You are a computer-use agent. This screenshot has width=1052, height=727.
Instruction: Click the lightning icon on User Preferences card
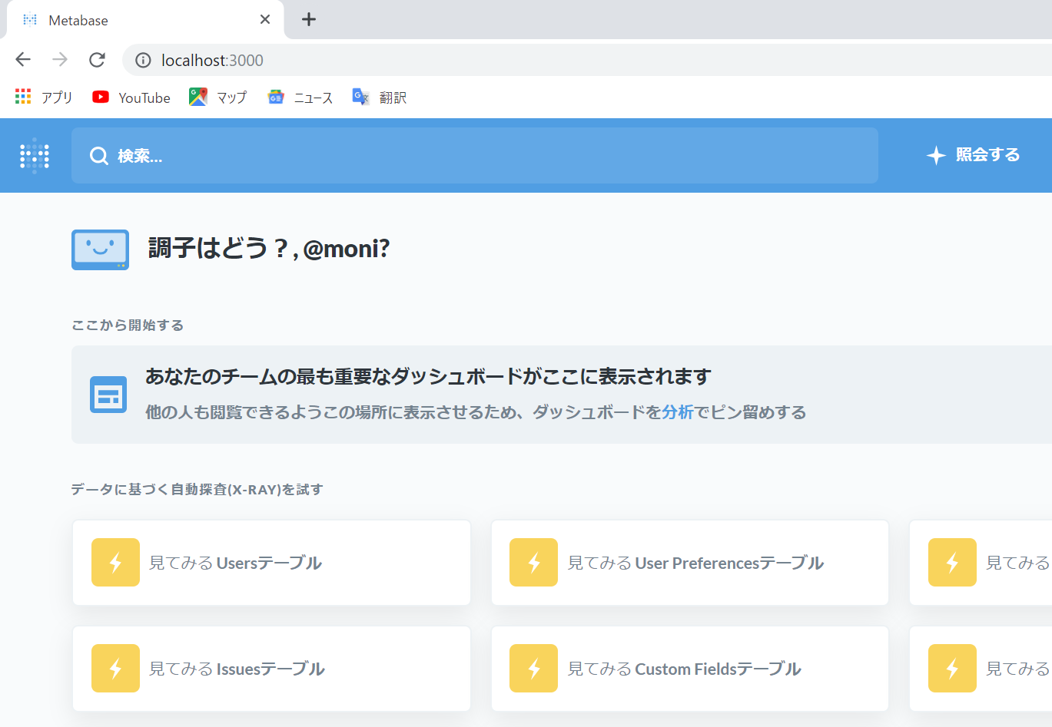(533, 563)
